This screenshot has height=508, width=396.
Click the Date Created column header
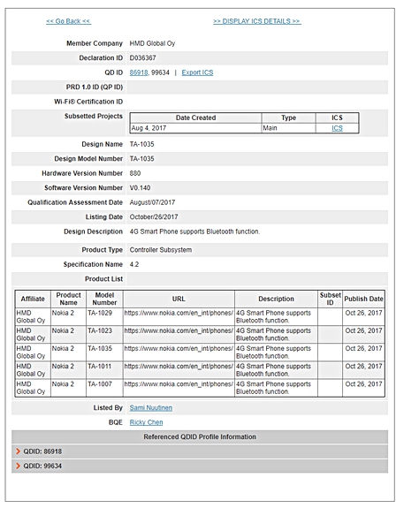coord(195,118)
